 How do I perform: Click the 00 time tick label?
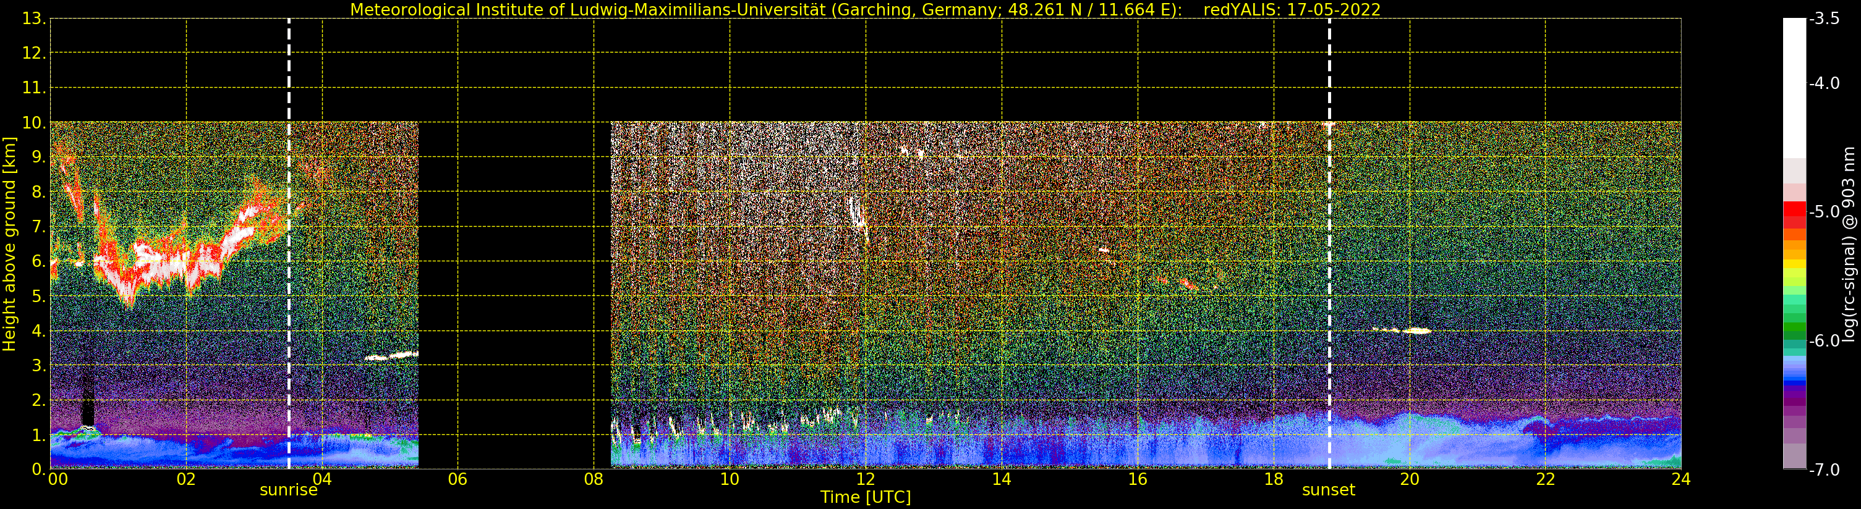tap(59, 480)
